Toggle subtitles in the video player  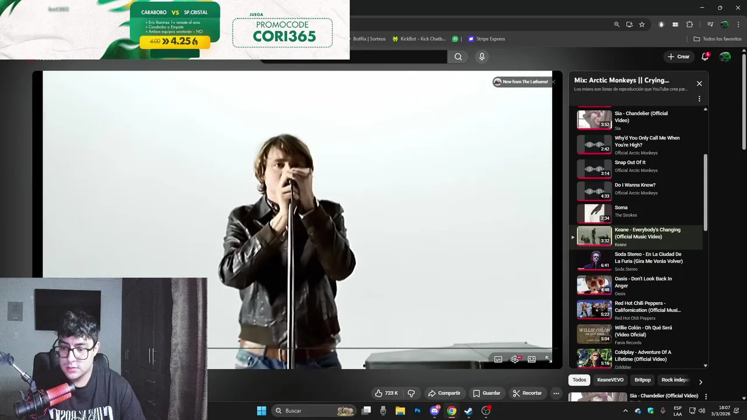(498, 359)
